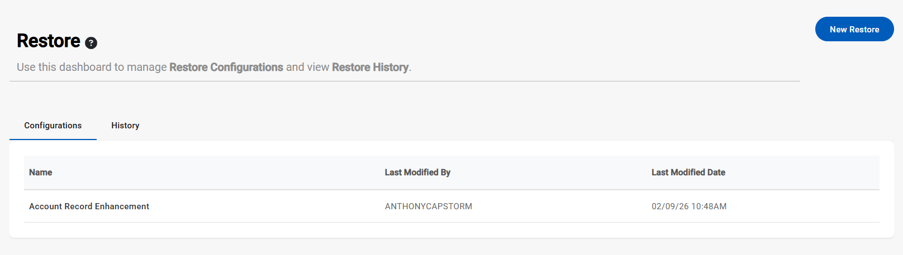903x255 pixels.
Task: Click the Restore page heading
Action: pos(49,41)
